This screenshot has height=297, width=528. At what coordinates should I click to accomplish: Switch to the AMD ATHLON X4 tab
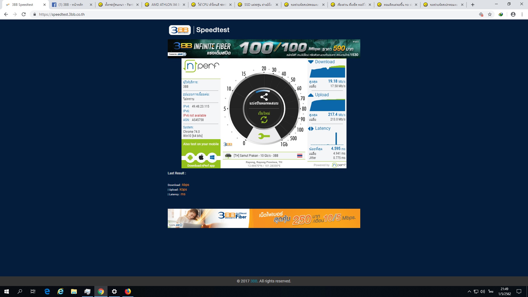[164, 5]
